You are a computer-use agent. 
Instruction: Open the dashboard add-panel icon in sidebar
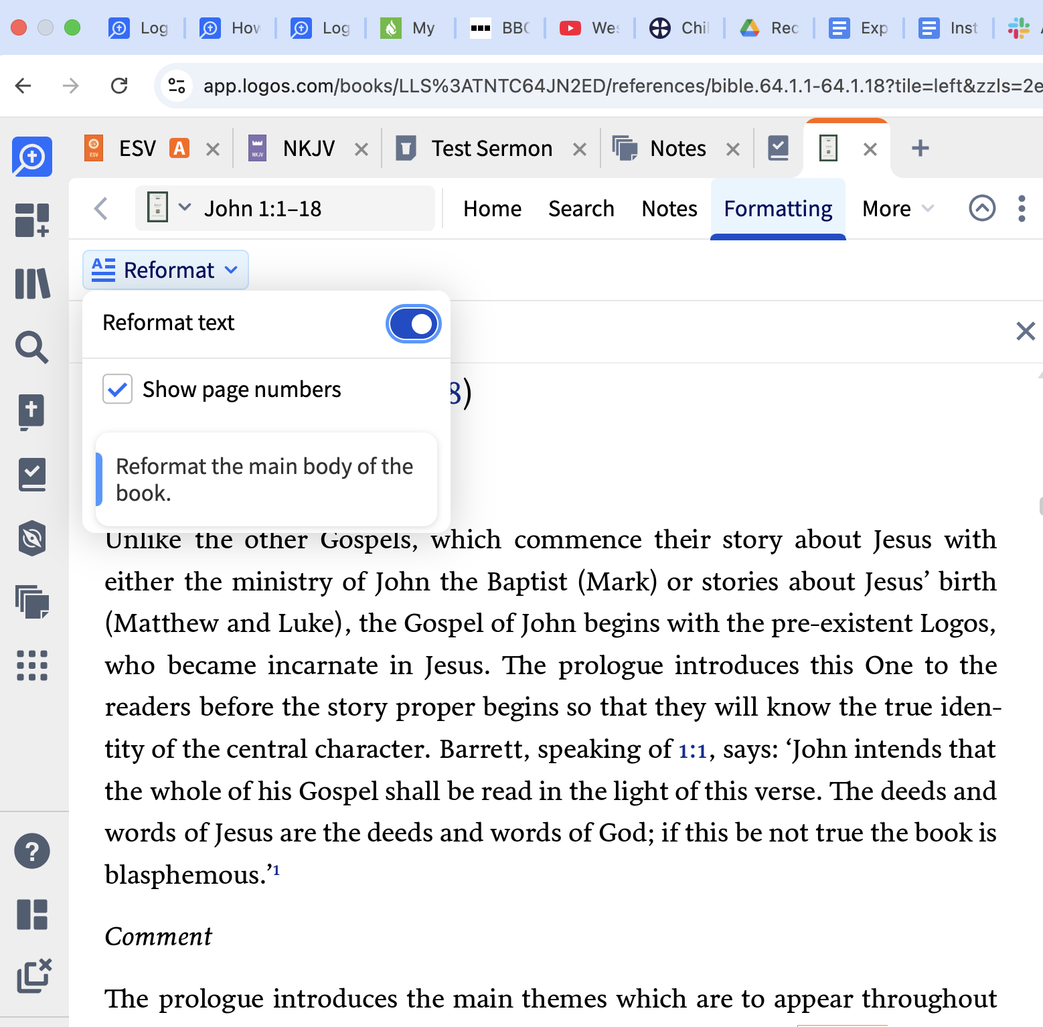point(32,220)
